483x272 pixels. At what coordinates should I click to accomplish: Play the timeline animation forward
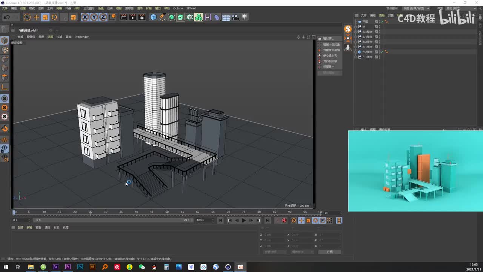tap(244, 220)
